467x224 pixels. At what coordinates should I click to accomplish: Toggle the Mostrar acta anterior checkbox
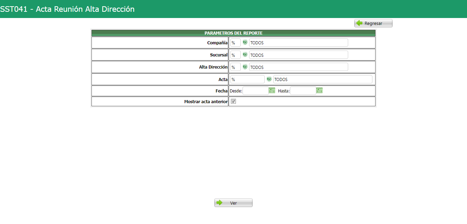[x=233, y=101]
